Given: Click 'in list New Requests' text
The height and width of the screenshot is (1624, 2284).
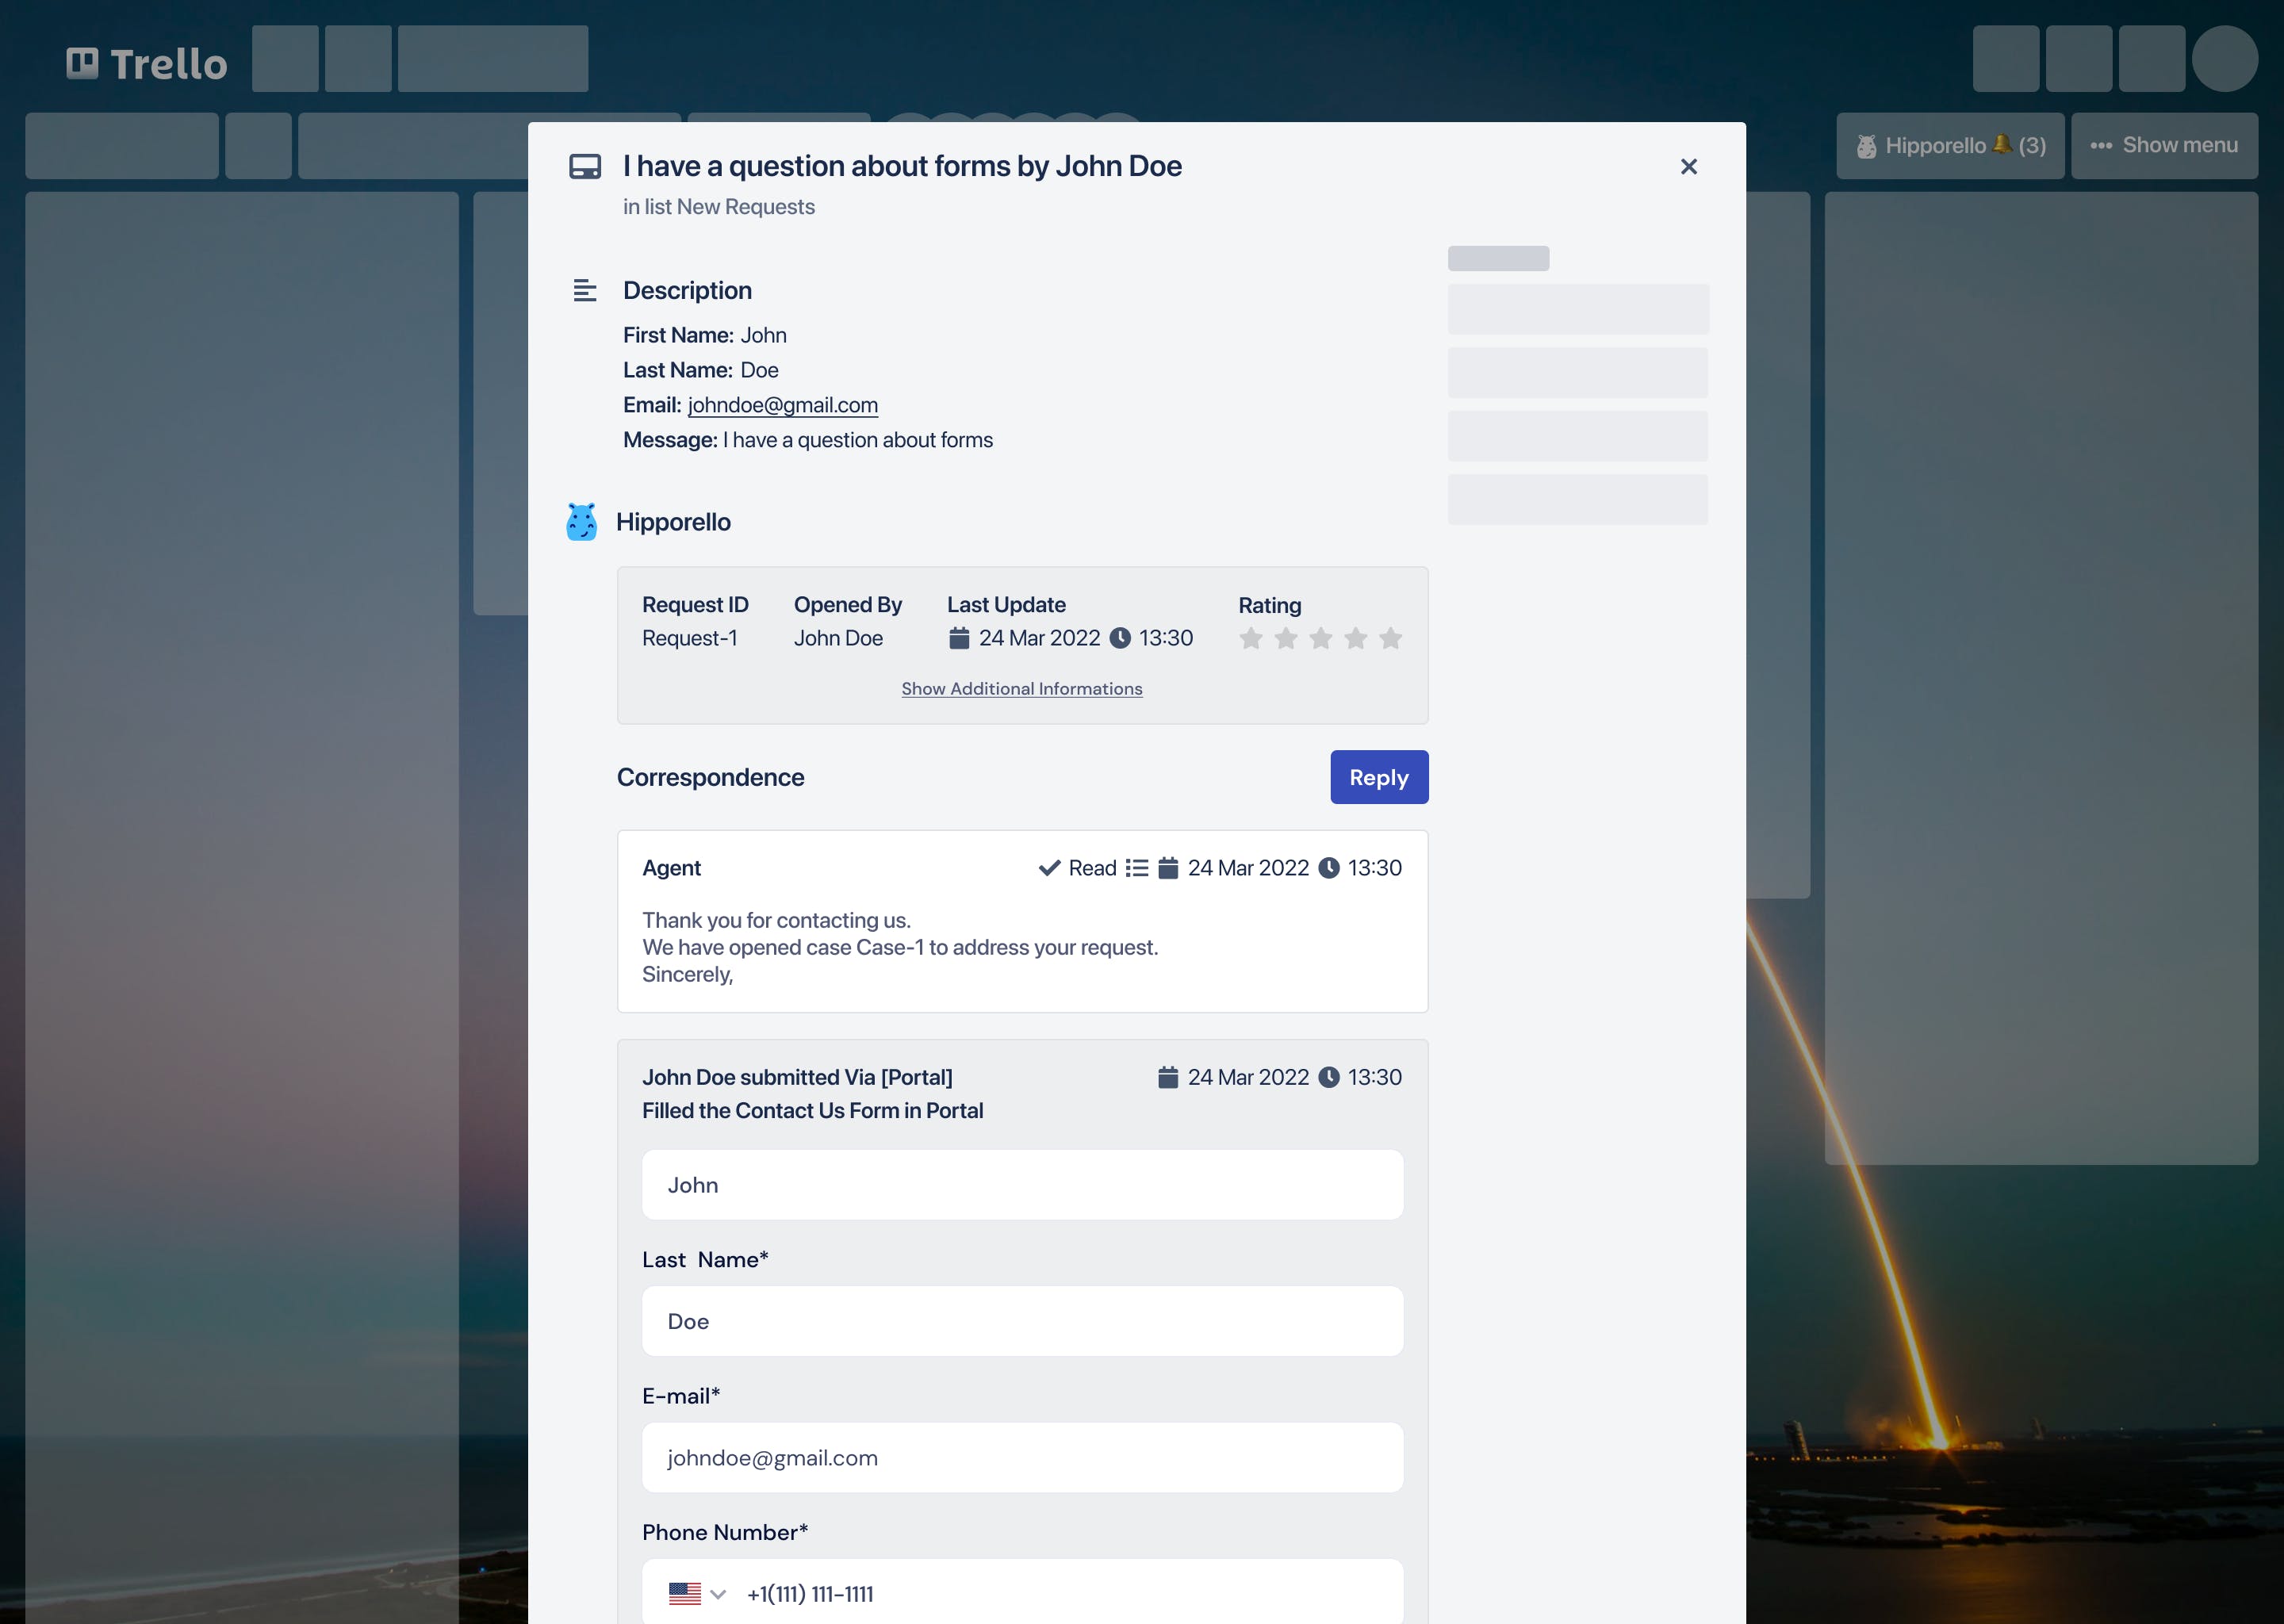Looking at the screenshot, I should (x=719, y=207).
